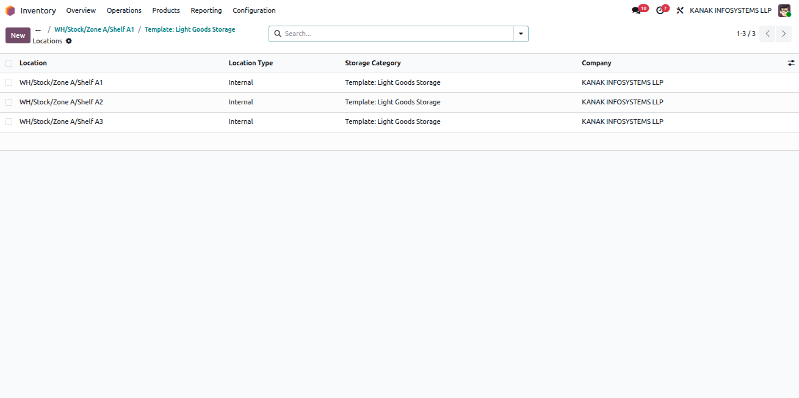
Task: Open the Configuration menu
Action: (x=254, y=10)
